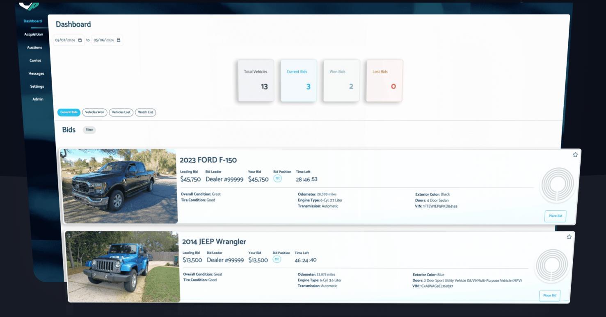Select the Total Vehicles card
606x317 pixels.
click(x=256, y=80)
